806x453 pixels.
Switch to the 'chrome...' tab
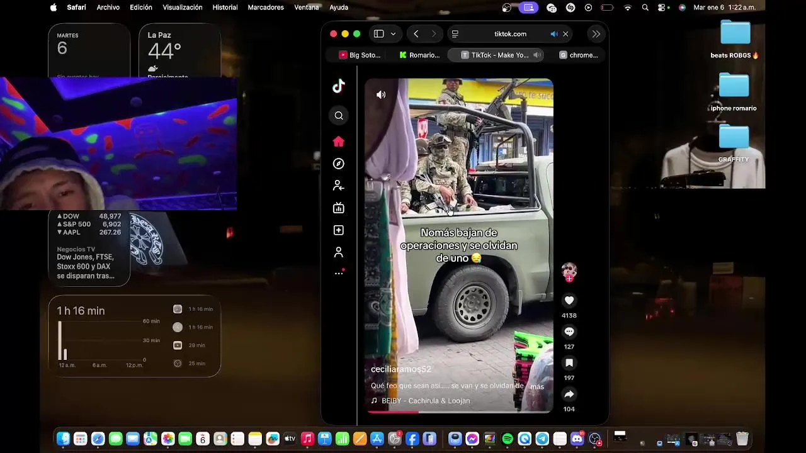point(579,55)
